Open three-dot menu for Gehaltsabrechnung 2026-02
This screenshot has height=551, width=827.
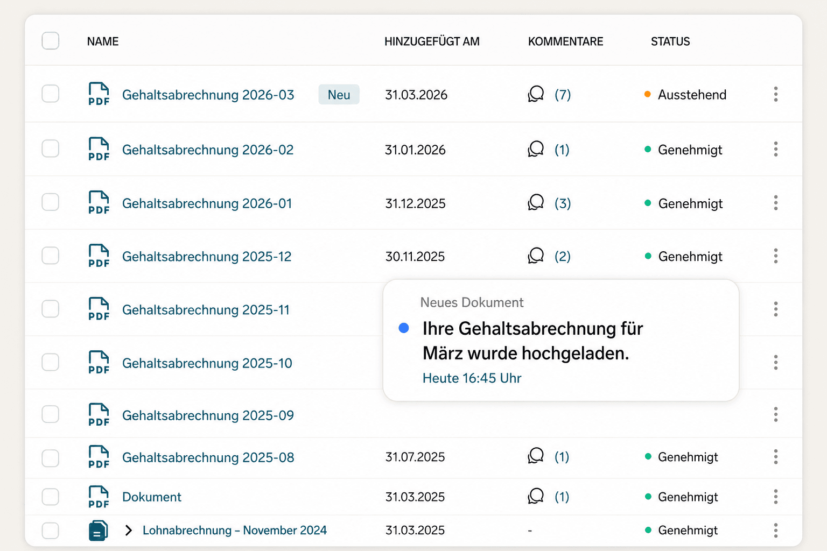click(x=776, y=149)
